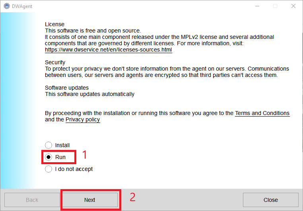Click the DWAgent title bar text

coord(21,6)
